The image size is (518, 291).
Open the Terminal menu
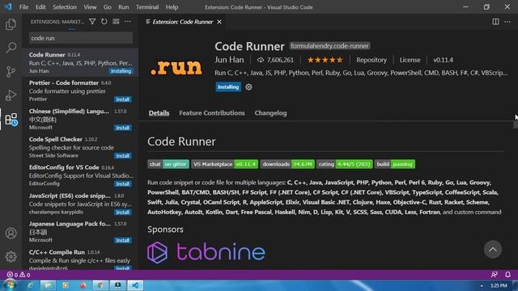point(147,7)
